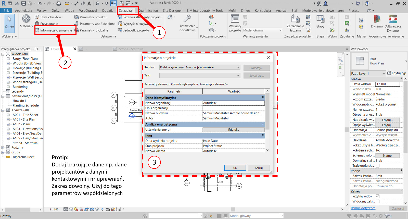Click OK in the project information dialog
This screenshot has width=408, height=219.
(235, 168)
